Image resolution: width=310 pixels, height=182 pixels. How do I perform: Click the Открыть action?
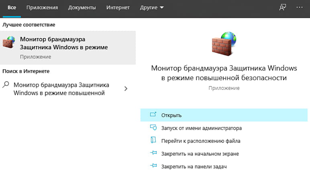(x=224, y=115)
